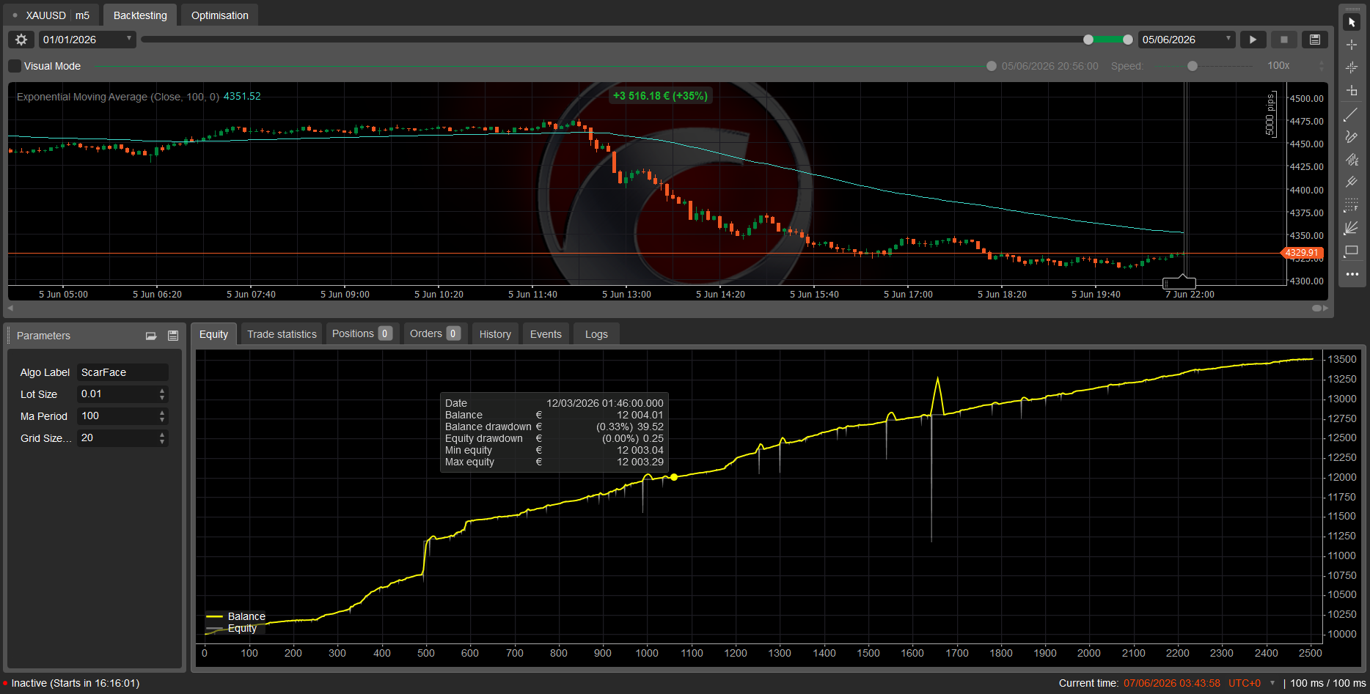Select the crosshair tool
1370x694 pixels.
click(1352, 45)
